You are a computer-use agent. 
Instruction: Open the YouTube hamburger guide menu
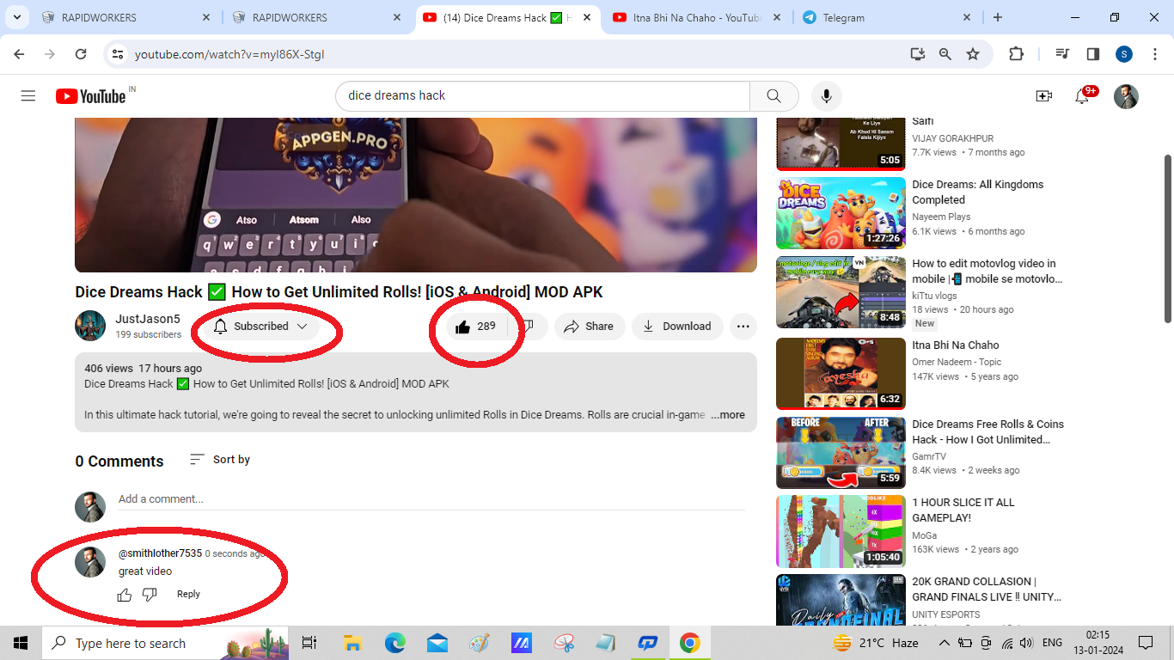tap(28, 96)
